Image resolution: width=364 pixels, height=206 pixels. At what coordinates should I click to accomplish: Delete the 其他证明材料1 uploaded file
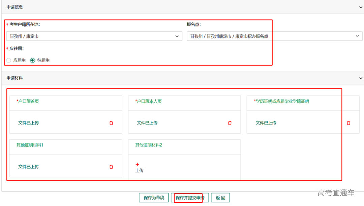pos(111,167)
